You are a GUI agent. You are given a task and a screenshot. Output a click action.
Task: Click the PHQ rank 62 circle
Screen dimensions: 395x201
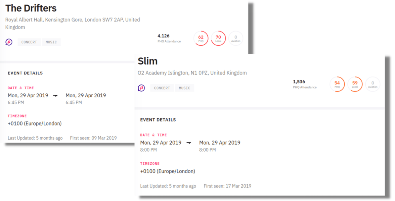[201, 38]
